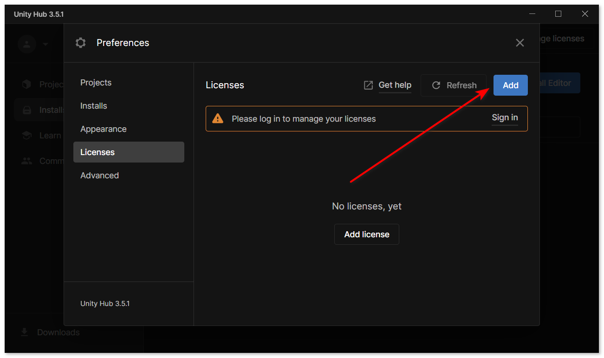Open the Appearance preferences section
The image size is (604, 358).
(129, 129)
